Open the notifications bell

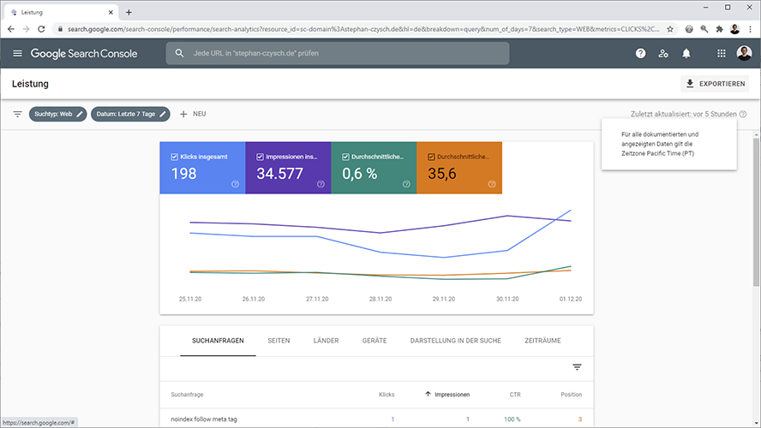tap(686, 53)
